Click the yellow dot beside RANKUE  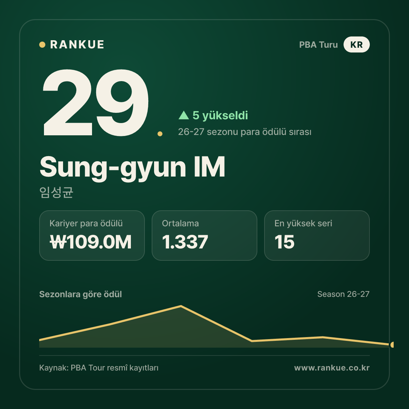(x=42, y=45)
